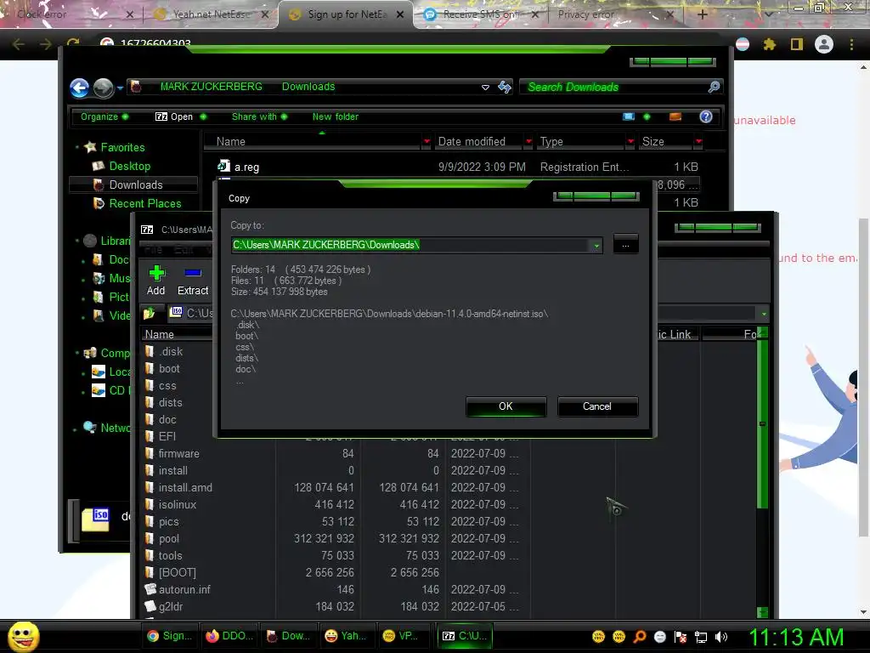This screenshot has width=870, height=653.
Task: Open the smiley Start button
Action: pos(24,636)
